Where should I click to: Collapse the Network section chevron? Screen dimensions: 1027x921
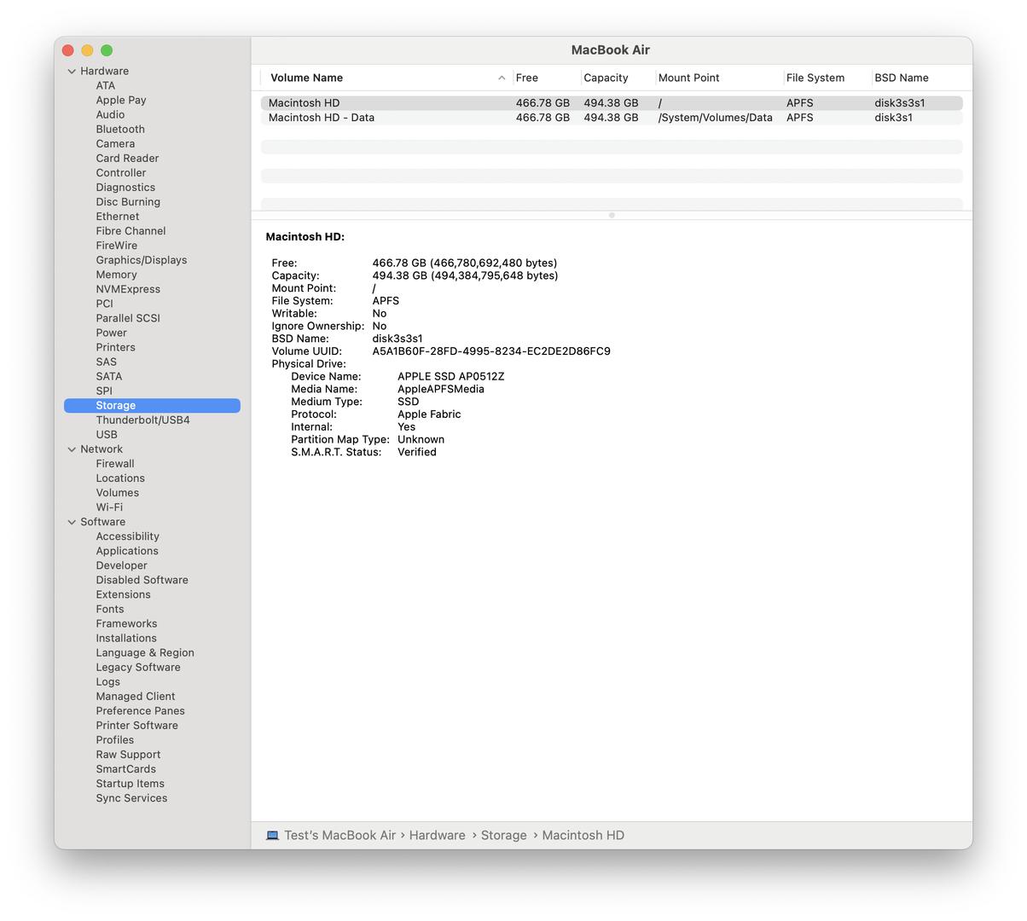point(72,449)
